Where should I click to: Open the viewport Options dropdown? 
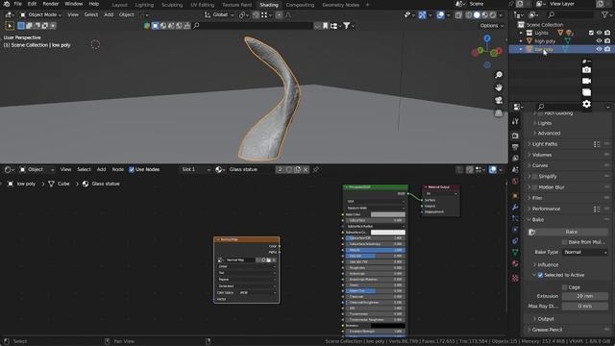point(492,26)
